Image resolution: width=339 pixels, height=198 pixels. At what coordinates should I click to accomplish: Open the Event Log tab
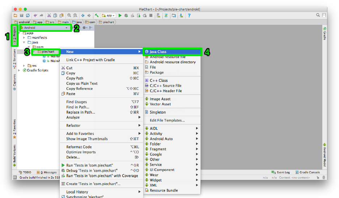[280, 172]
